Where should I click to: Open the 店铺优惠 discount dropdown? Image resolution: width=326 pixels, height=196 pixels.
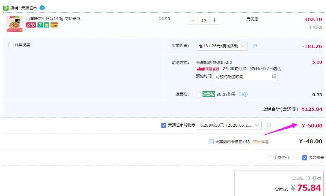pyautogui.click(x=222, y=46)
